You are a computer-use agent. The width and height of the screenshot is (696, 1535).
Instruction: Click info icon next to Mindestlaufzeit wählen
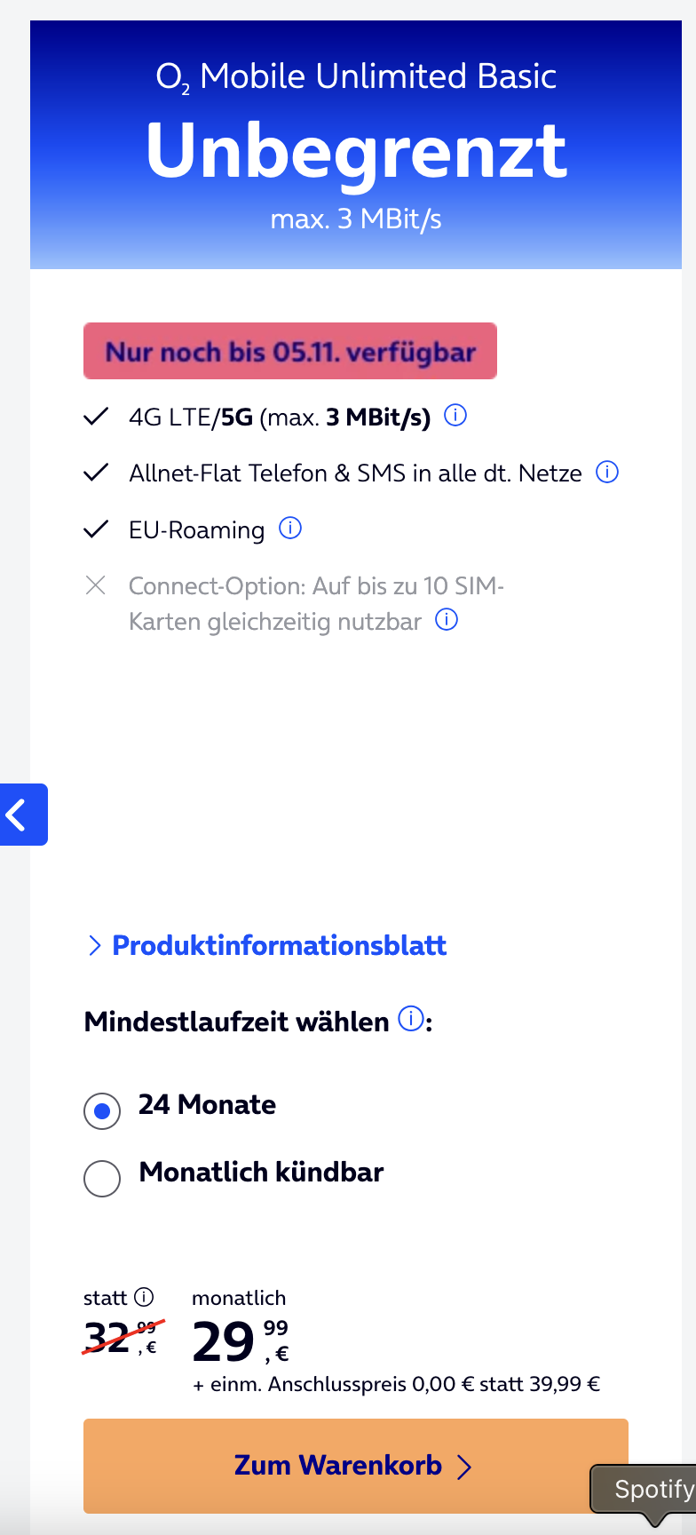pos(410,1019)
